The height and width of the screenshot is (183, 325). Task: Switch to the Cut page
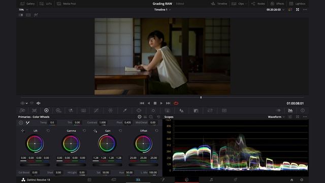point(114,180)
